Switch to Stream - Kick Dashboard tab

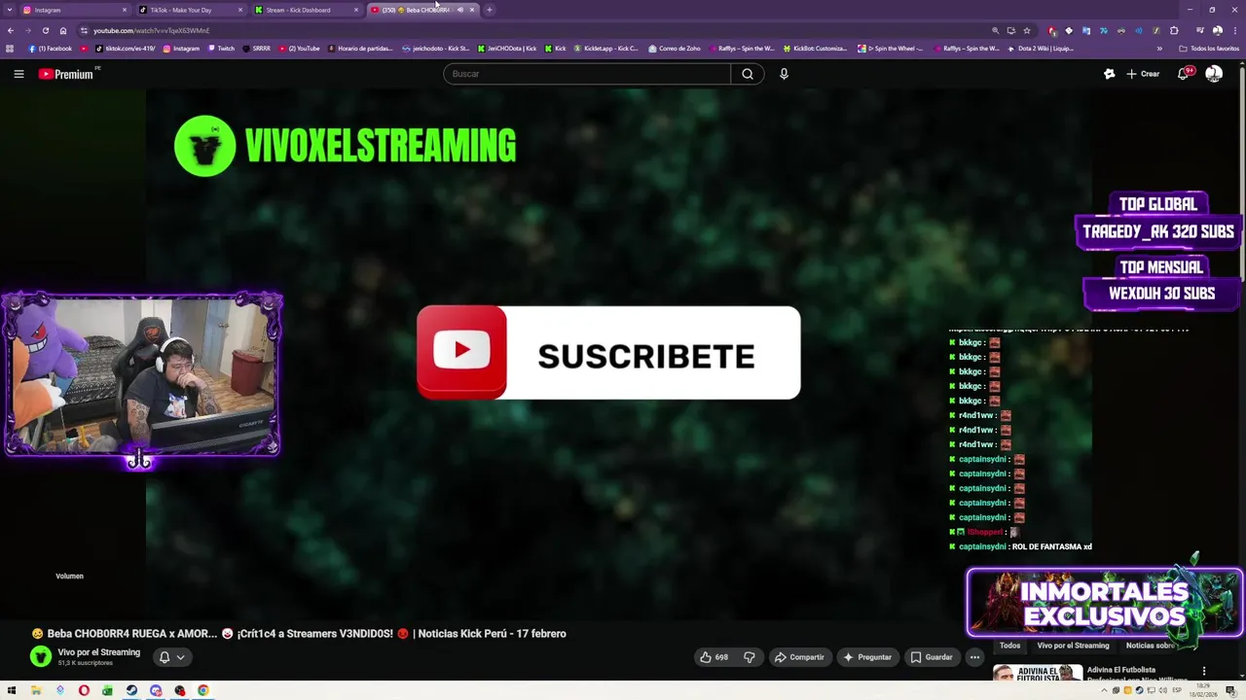(306, 10)
